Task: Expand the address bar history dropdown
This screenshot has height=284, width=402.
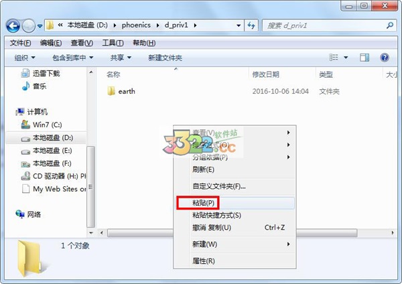Action: click(x=239, y=25)
